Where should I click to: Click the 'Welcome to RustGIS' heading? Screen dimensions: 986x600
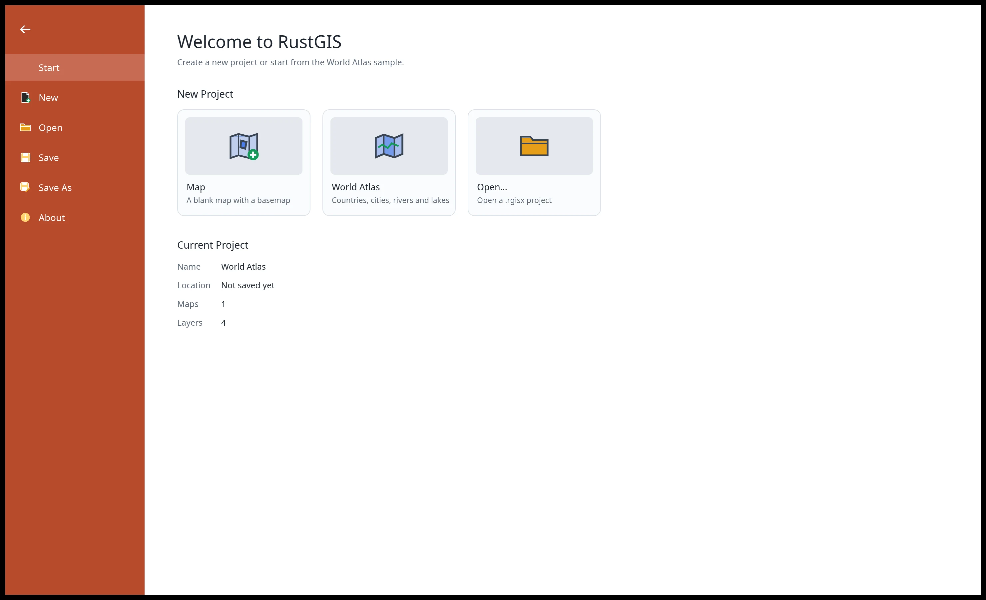pos(259,42)
